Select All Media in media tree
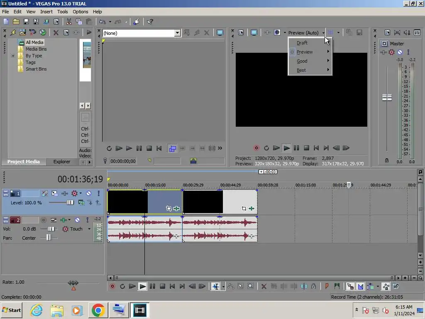This screenshot has height=319, width=425. (x=34, y=42)
